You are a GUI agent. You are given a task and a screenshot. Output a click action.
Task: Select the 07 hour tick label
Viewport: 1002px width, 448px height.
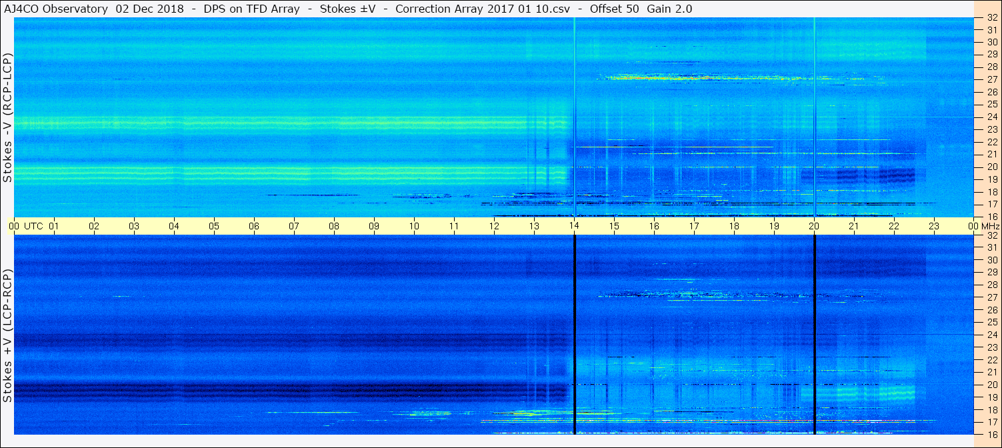[294, 226]
